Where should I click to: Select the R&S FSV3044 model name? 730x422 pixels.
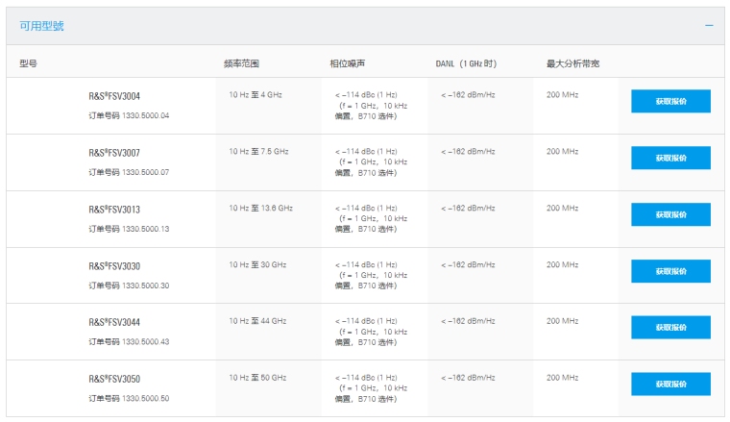(114, 322)
